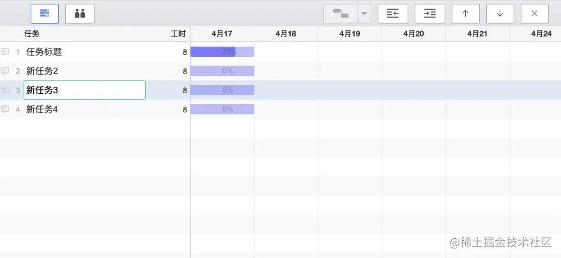Select the 任务标题 task name
The width and height of the screenshot is (561, 258).
coord(44,52)
